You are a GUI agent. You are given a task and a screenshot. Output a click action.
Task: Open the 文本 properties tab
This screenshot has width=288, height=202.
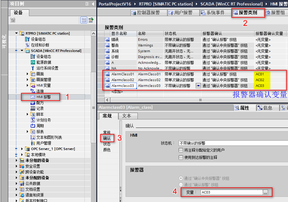128,116
